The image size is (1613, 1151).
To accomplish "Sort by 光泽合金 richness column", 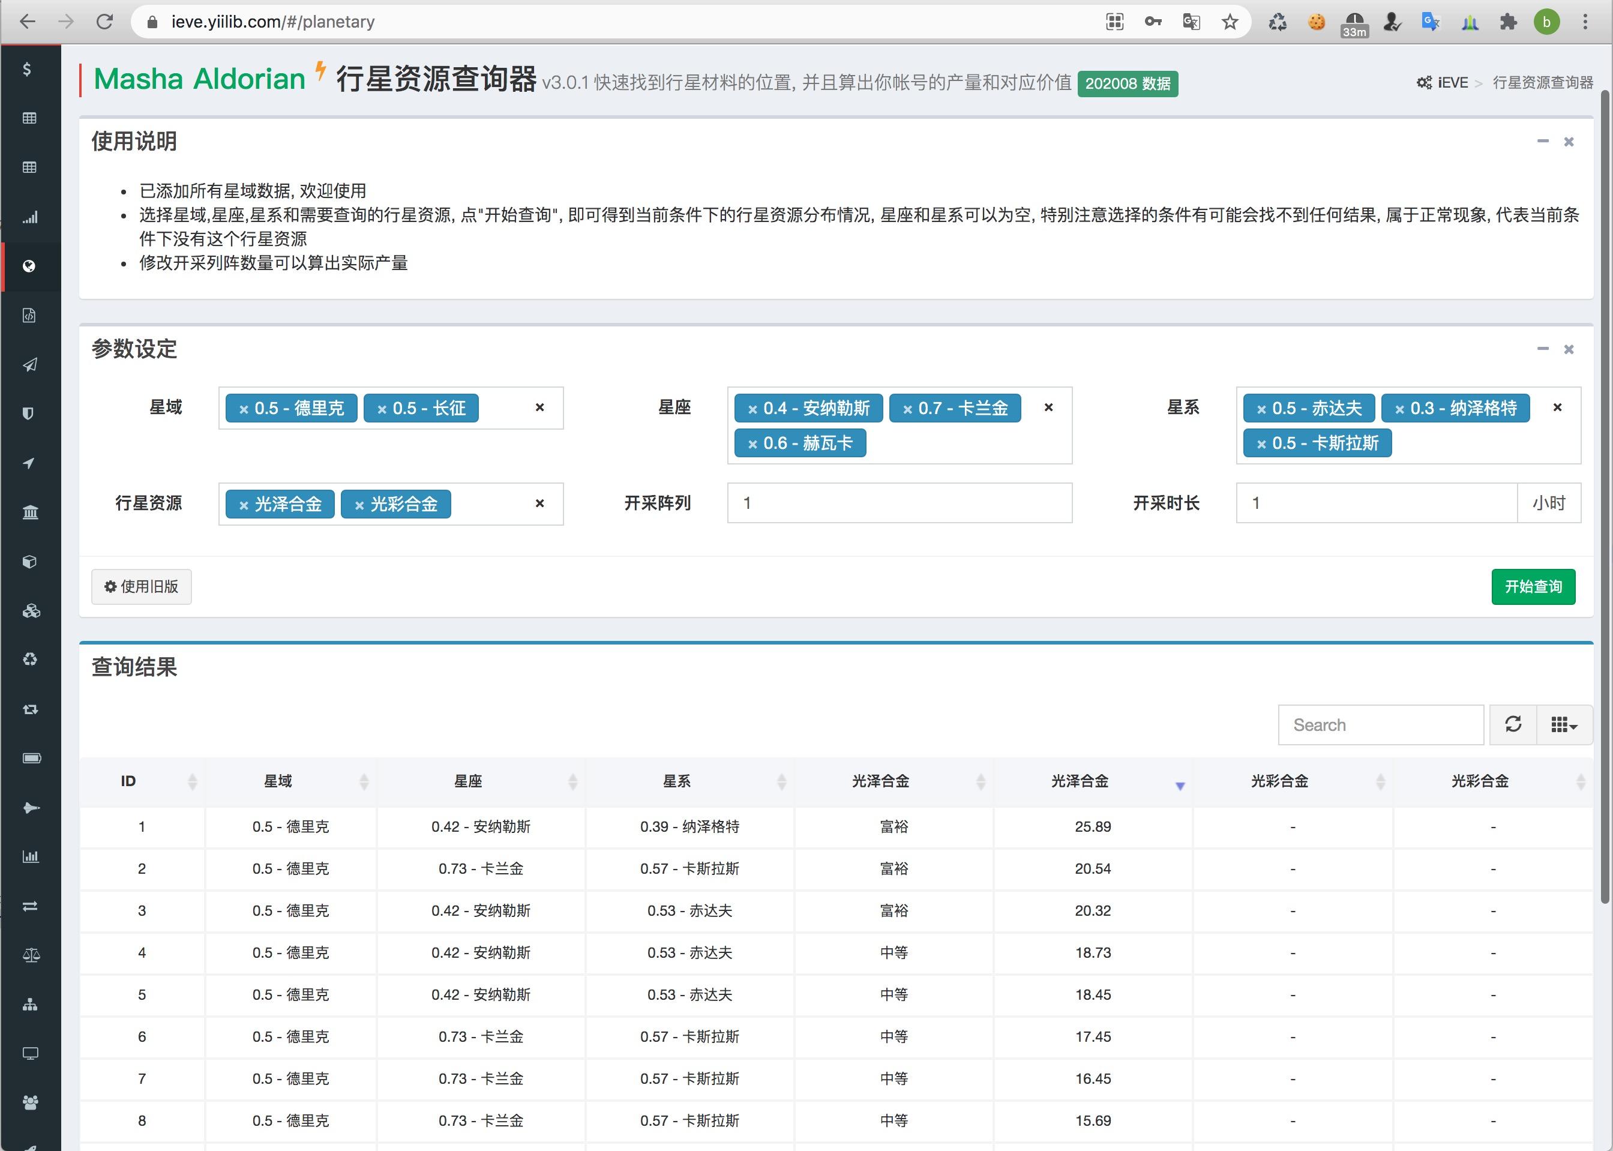I will coord(894,782).
